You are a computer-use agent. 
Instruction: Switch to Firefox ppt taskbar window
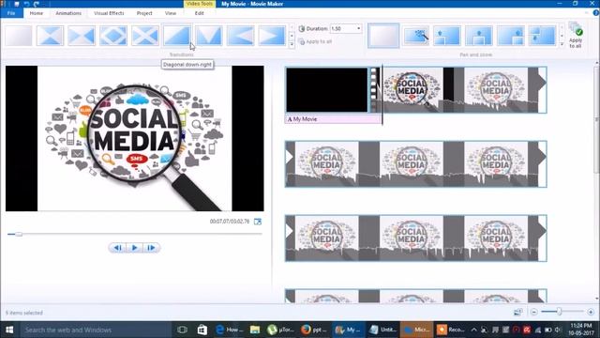(314, 330)
